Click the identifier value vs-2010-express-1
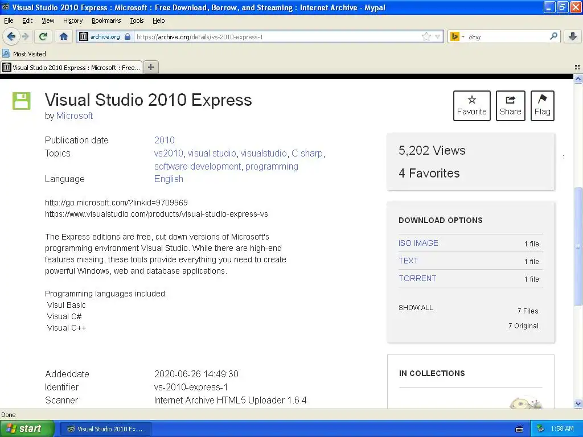 click(x=191, y=387)
